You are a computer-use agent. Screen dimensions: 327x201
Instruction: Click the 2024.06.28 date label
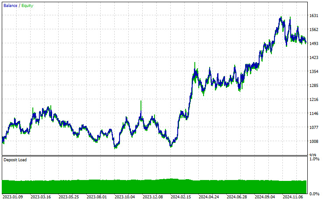237,197
